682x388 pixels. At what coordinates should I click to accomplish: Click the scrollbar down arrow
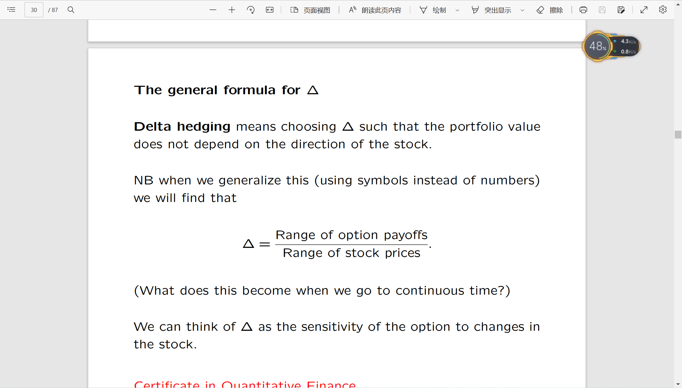[678, 384]
